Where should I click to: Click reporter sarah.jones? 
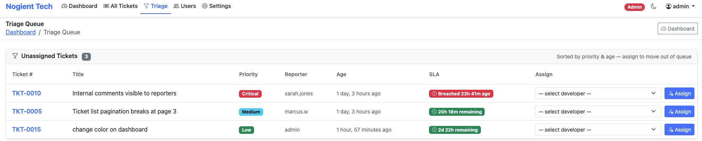coord(299,93)
